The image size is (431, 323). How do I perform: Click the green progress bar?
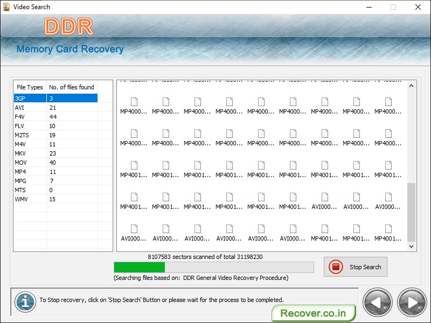[139, 266]
